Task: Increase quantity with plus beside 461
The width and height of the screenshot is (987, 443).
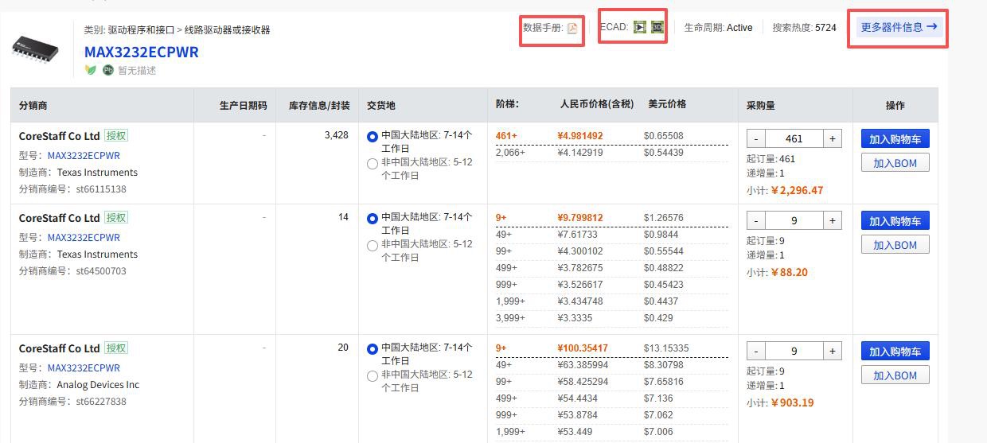Action: click(x=833, y=138)
